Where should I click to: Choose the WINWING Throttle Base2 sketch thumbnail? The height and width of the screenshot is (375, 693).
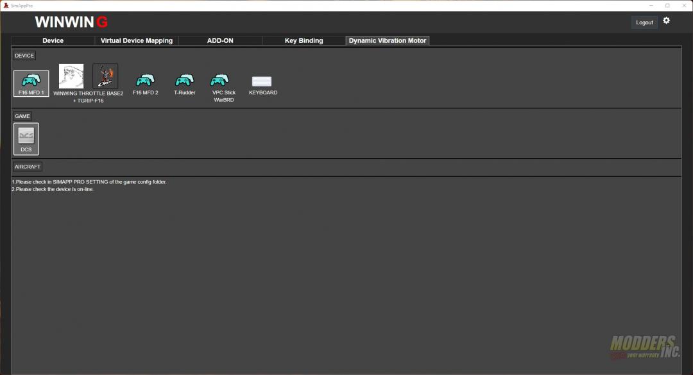pos(71,76)
